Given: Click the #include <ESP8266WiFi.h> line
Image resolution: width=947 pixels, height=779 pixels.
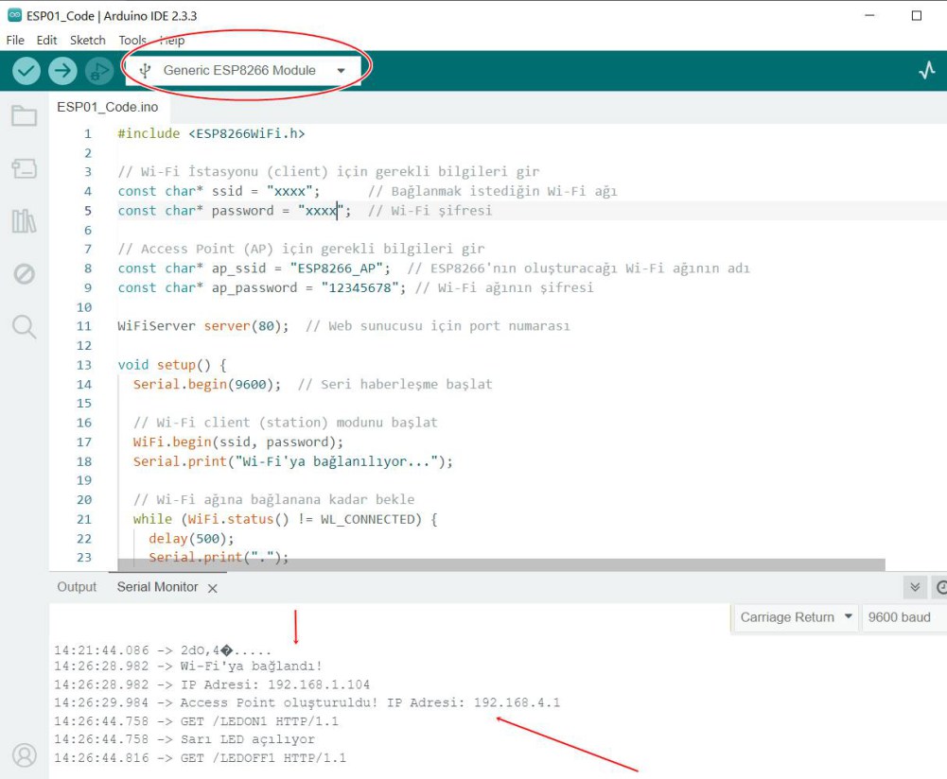Looking at the screenshot, I should (x=211, y=133).
